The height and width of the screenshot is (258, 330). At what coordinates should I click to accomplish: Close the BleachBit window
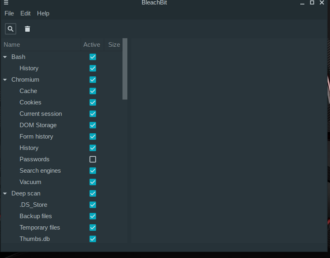[x=322, y=2]
